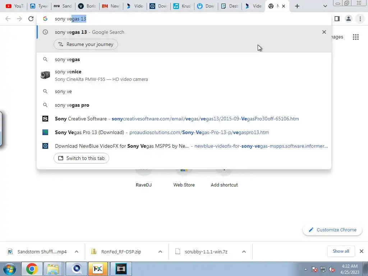Click the search magnifier icon beside 'sony ve'
This screenshot has height=276, width=368.
(45, 91)
